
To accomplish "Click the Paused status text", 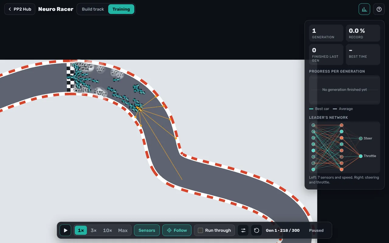I will (316, 230).
